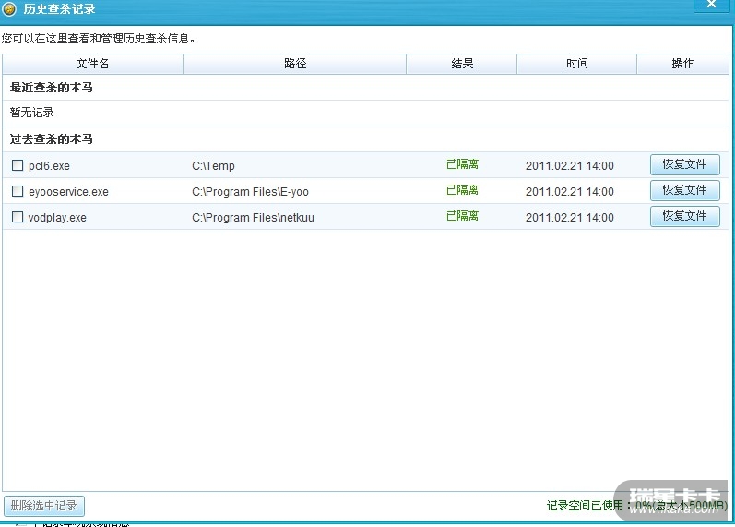This screenshot has height=527, width=735.
Task: Sort by the 文件名 column header
Action: tap(92, 64)
